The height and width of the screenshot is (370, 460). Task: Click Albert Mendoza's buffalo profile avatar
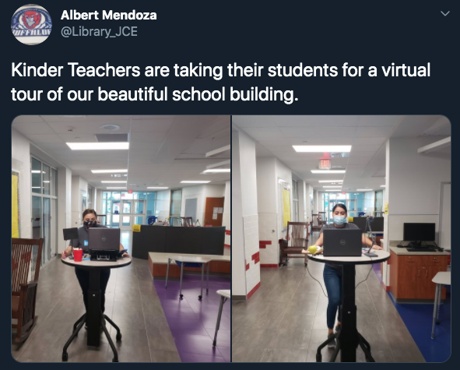[x=31, y=24]
